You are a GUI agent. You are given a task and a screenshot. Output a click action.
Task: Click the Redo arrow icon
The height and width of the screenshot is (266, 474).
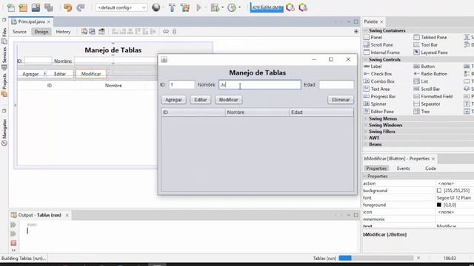(x=81, y=7)
